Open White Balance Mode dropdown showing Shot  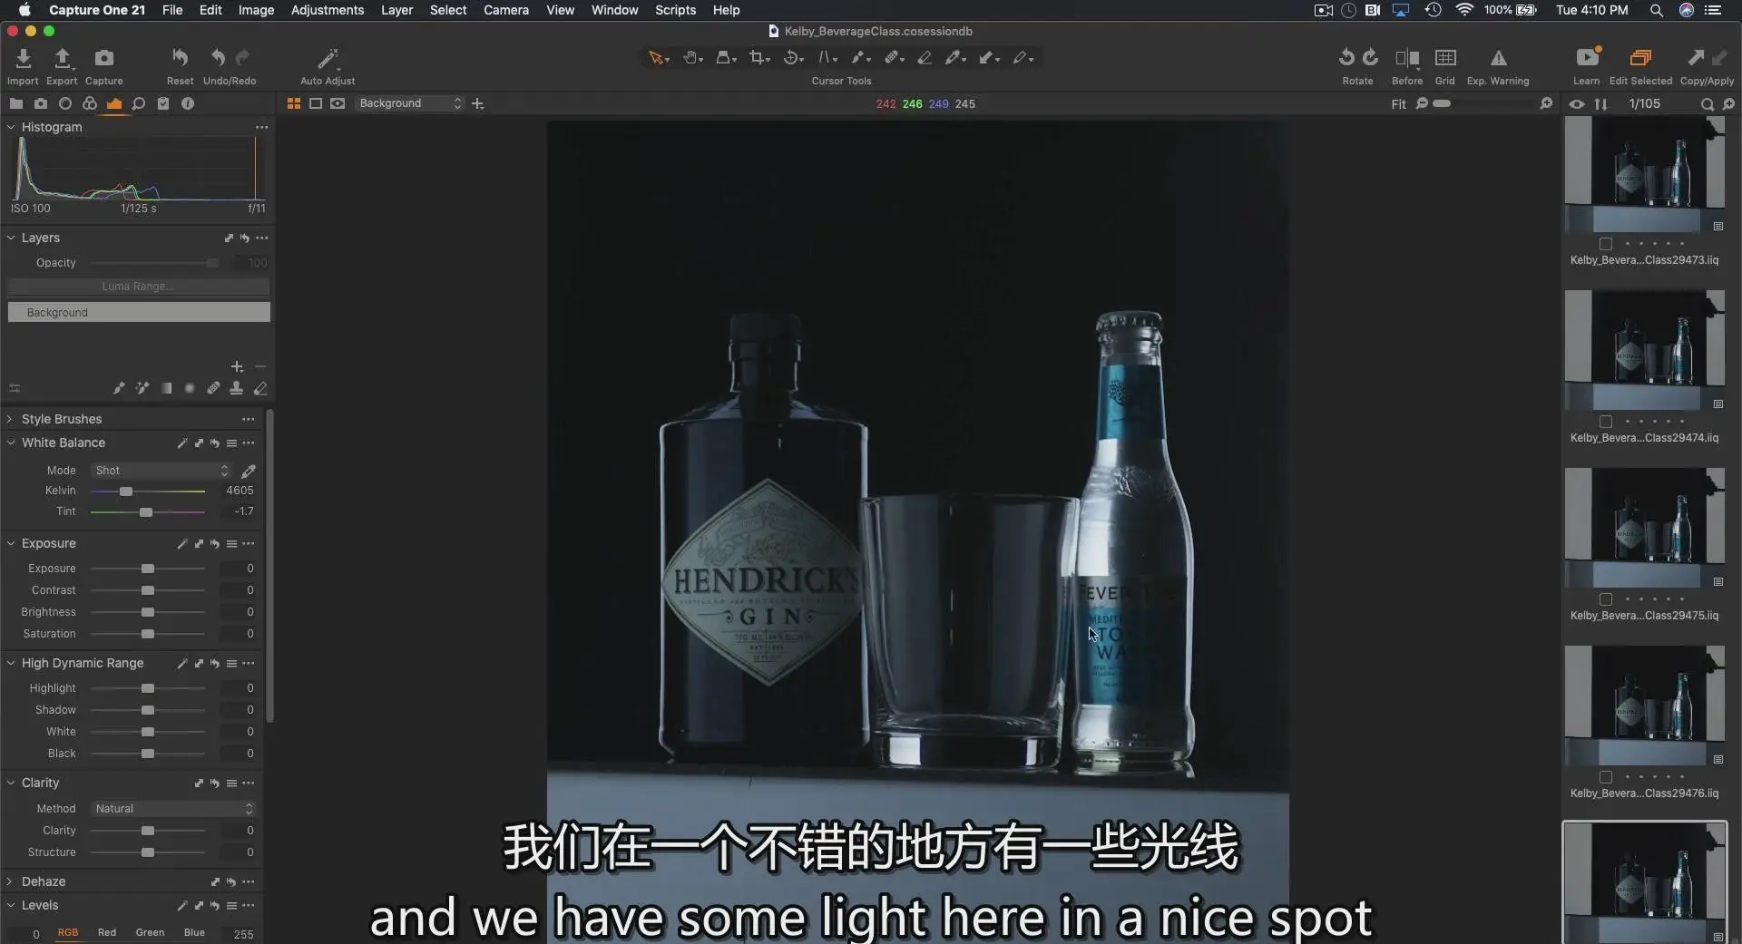click(x=161, y=471)
